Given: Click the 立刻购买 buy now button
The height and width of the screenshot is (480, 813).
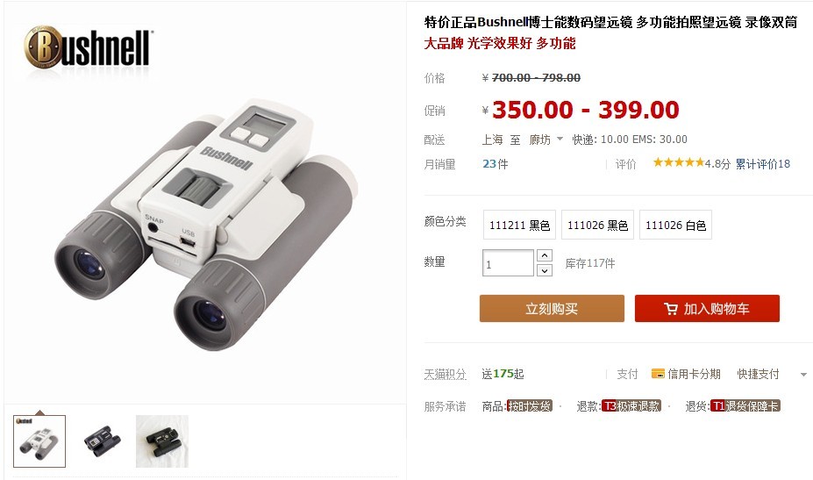Looking at the screenshot, I should point(552,309).
